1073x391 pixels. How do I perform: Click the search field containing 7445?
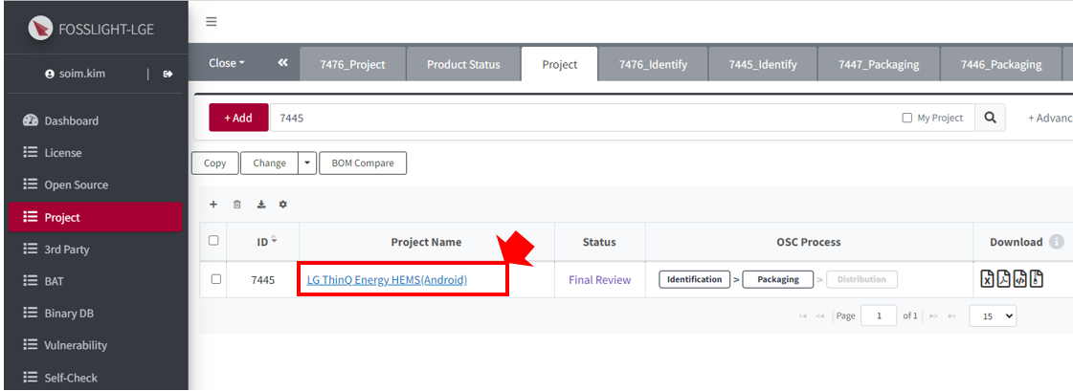582,118
